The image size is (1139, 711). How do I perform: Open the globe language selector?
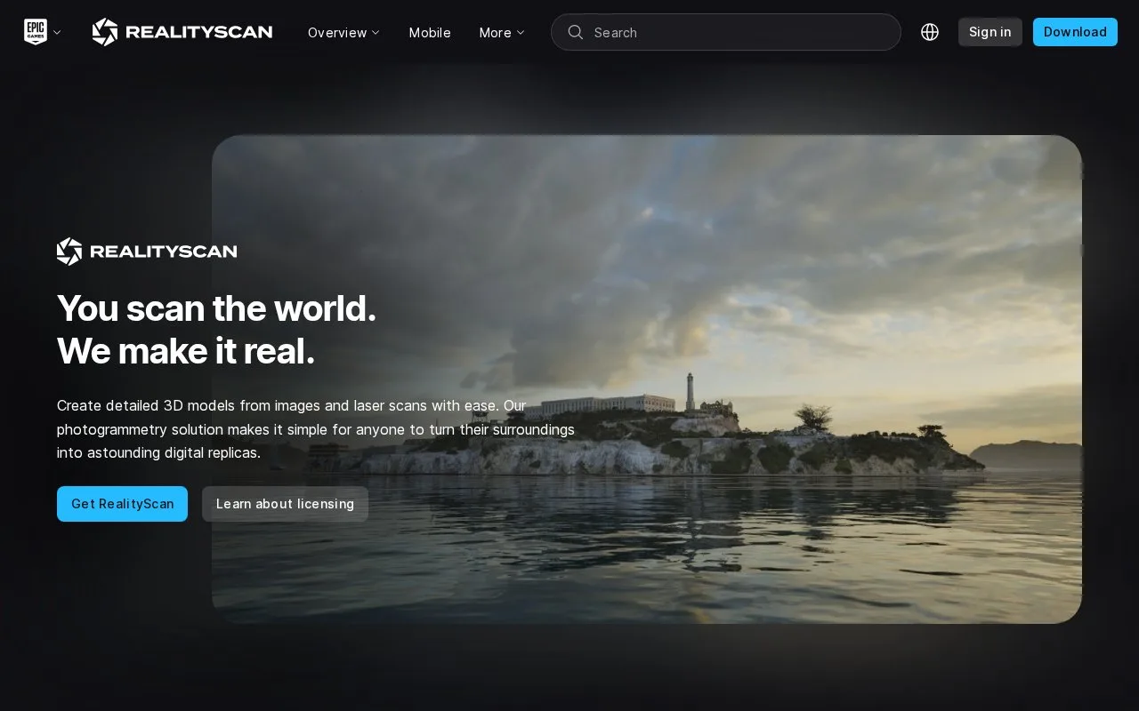point(930,32)
